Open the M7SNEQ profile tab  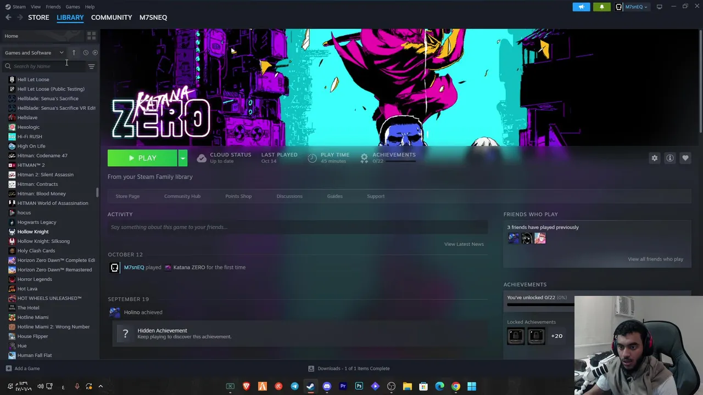click(153, 18)
